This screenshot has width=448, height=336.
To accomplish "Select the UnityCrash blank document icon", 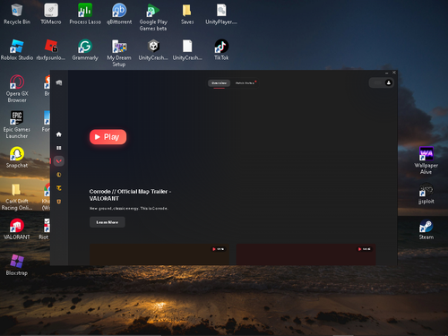I will (x=187, y=50).
